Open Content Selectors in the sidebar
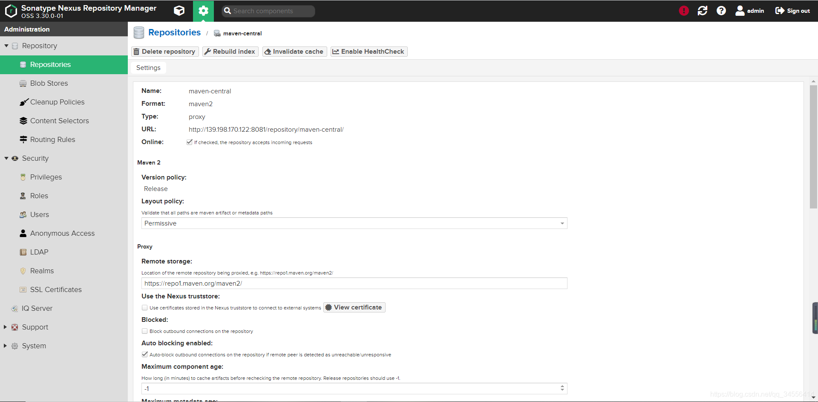Screen dimensions: 818x402 coord(64,121)
